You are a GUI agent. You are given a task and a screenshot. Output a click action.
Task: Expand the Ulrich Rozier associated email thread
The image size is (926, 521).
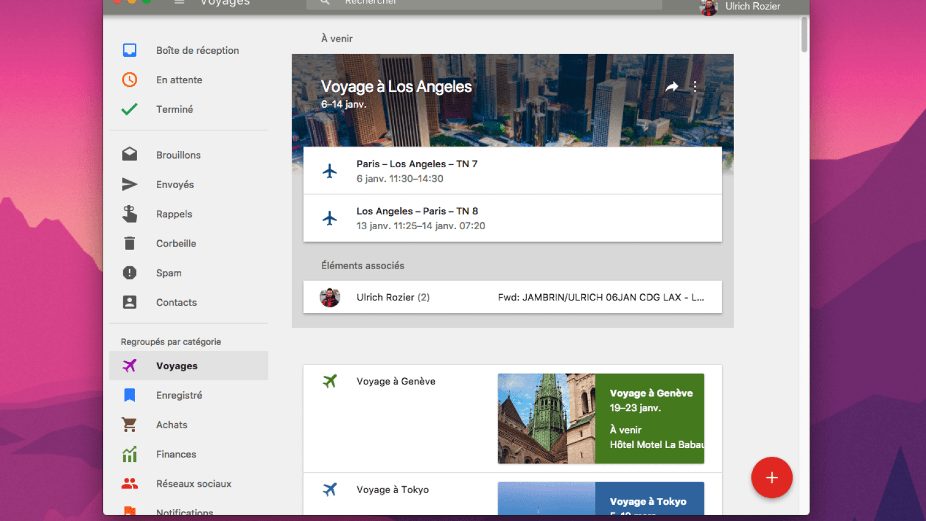tap(513, 297)
